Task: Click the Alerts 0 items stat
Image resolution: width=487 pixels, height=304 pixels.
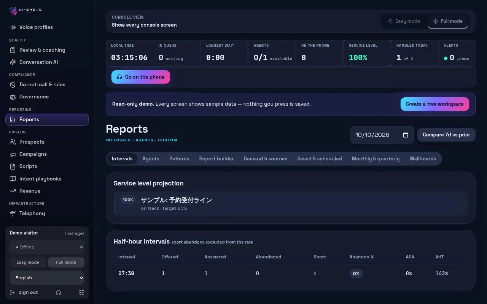Action: [457, 53]
